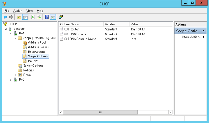The width and height of the screenshot is (209, 123).
Task: Select Address Leases in the tree
Action: coord(38,47)
